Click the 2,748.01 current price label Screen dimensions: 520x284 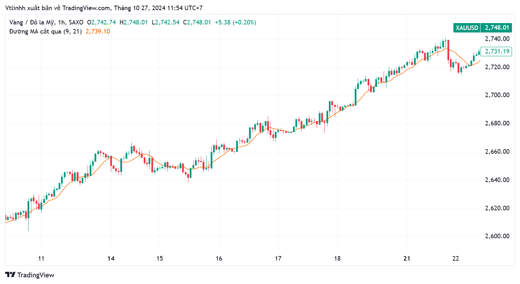(497, 28)
